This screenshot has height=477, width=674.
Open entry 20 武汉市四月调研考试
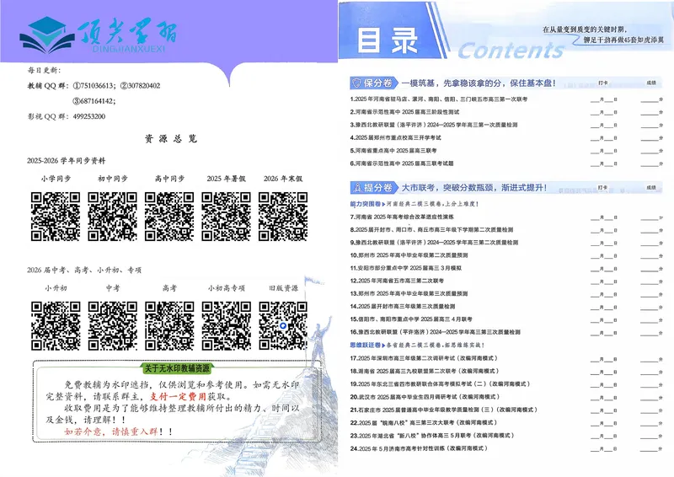tap(425, 397)
